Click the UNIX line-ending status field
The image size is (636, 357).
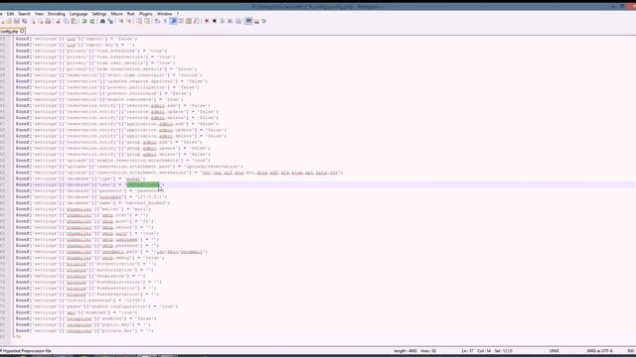pyautogui.click(x=555, y=351)
